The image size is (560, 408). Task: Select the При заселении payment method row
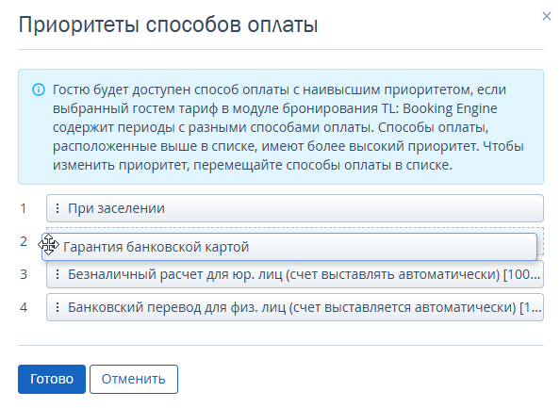point(295,208)
